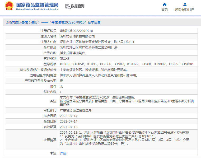Screen dimensions: 201x159
Task: Select intended use text 供临床无创估算测量
Action: tap(99, 75)
